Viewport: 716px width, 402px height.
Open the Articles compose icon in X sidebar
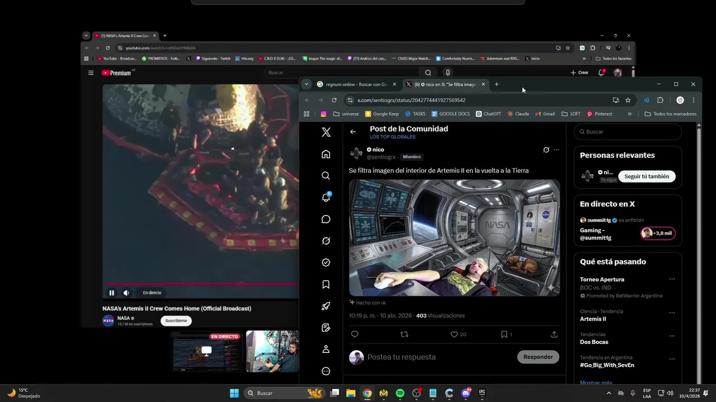click(326, 328)
